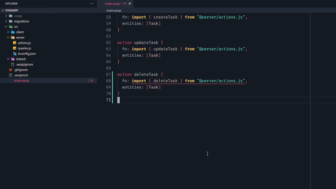This screenshot has width=336, height=189.
Task: Click main.wasp in the breadcrumb bar
Action: pos(114,10)
